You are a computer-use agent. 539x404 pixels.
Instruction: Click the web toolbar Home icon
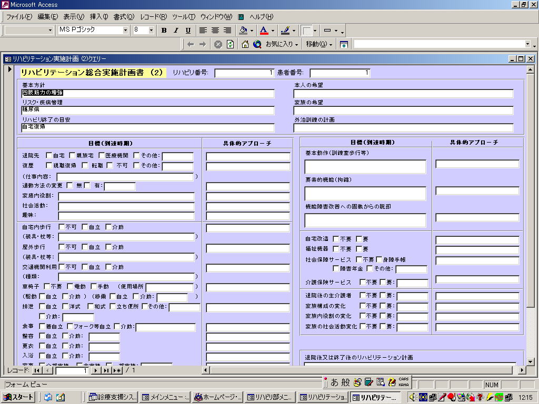[245, 44]
